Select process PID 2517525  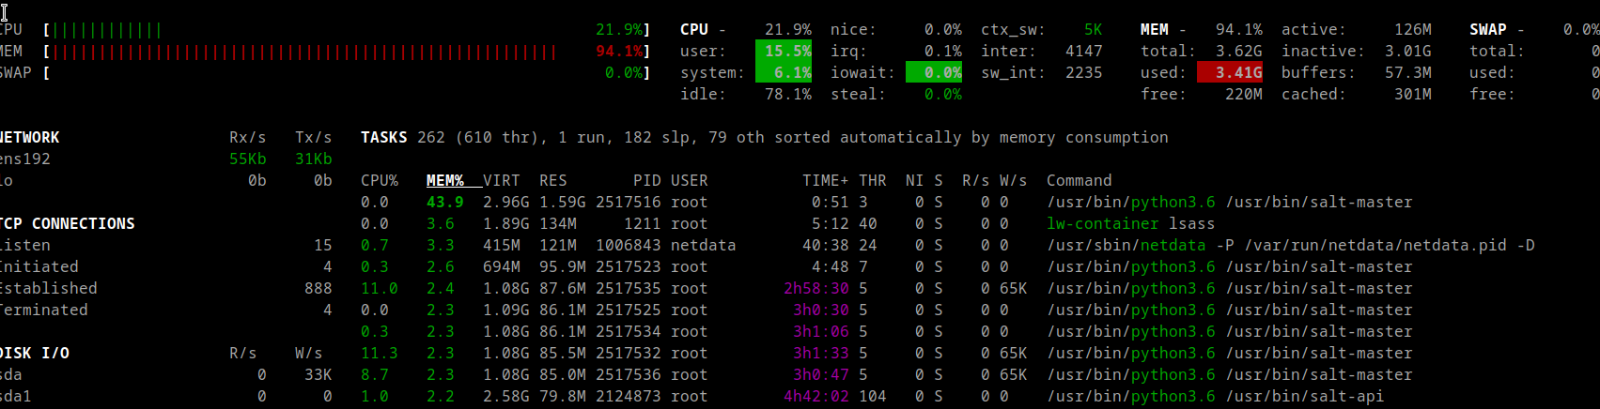click(x=629, y=311)
